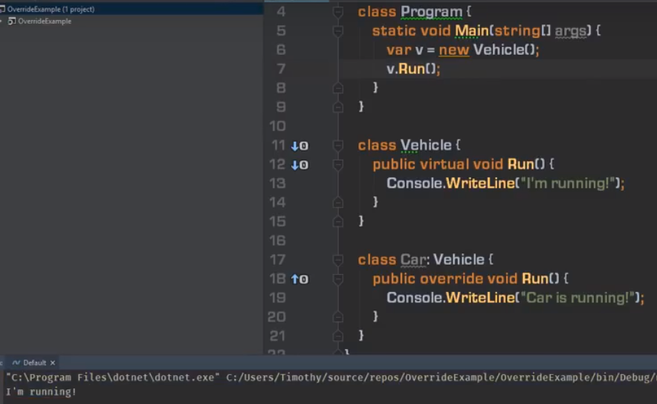Click the 'Vehicle' class name on line 11
The image size is (657, 404).
426,146
